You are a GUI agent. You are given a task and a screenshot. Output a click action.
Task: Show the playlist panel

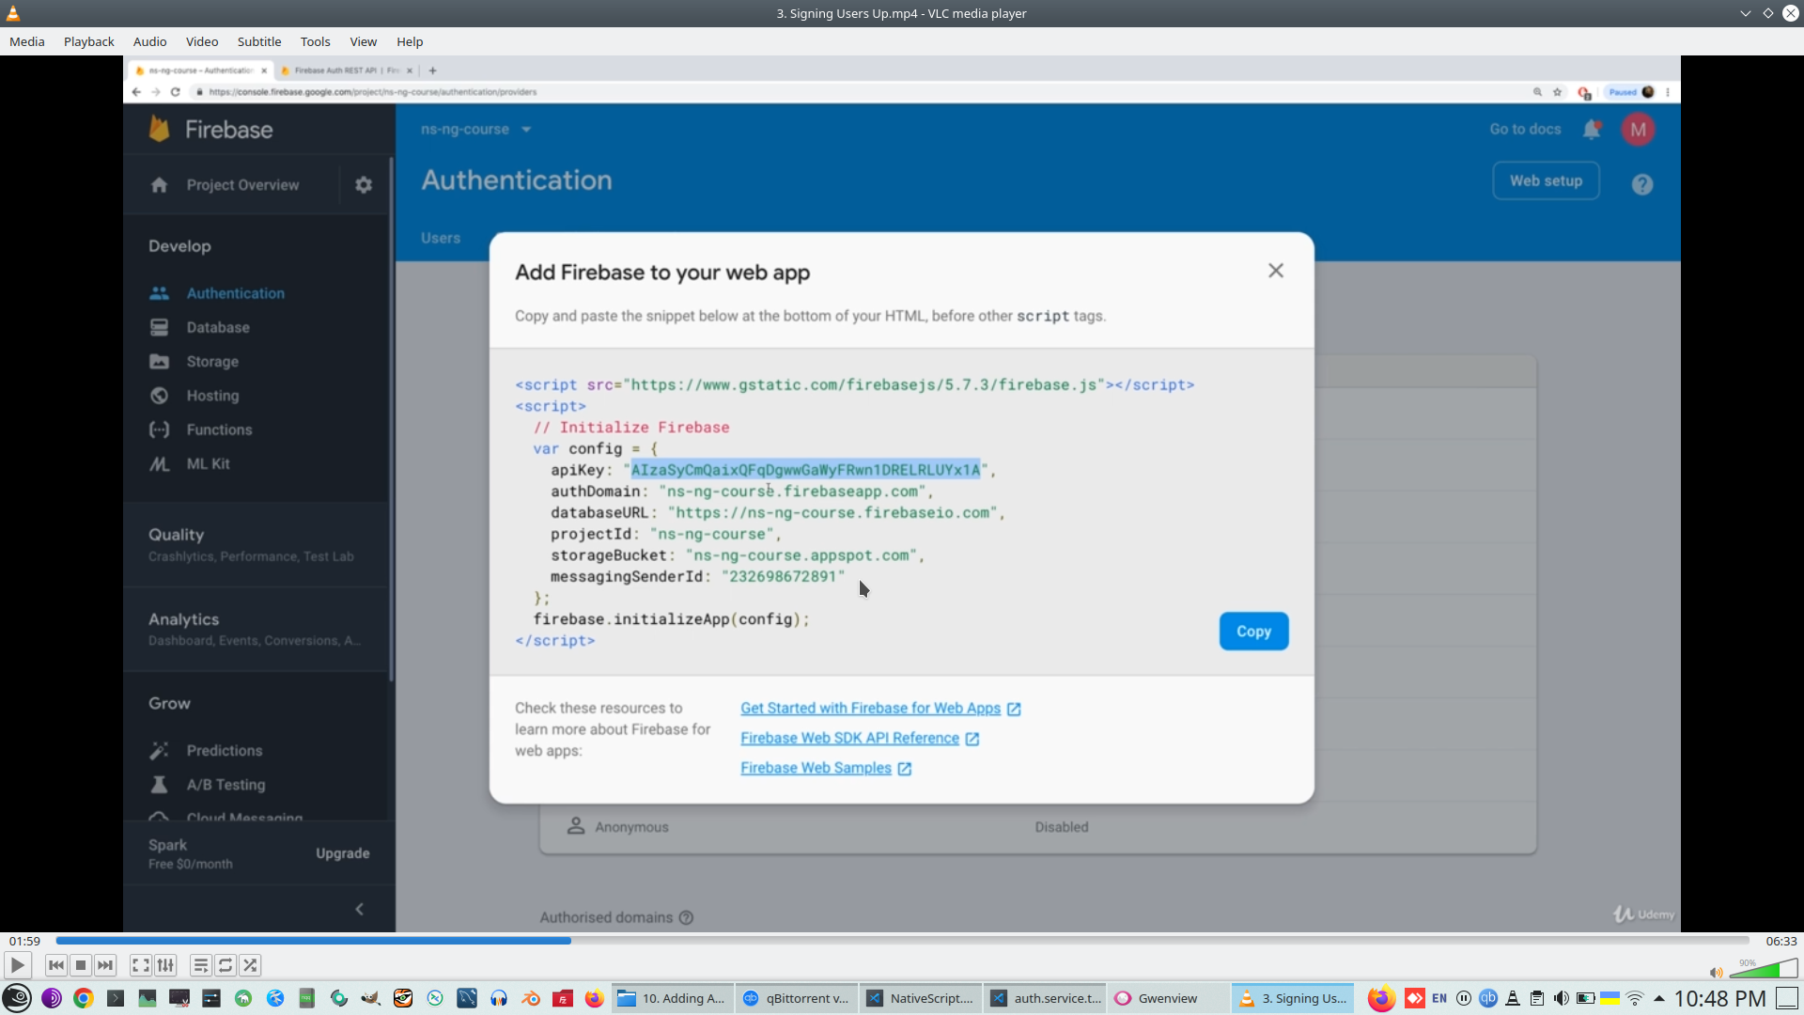[x=200, y=965]
